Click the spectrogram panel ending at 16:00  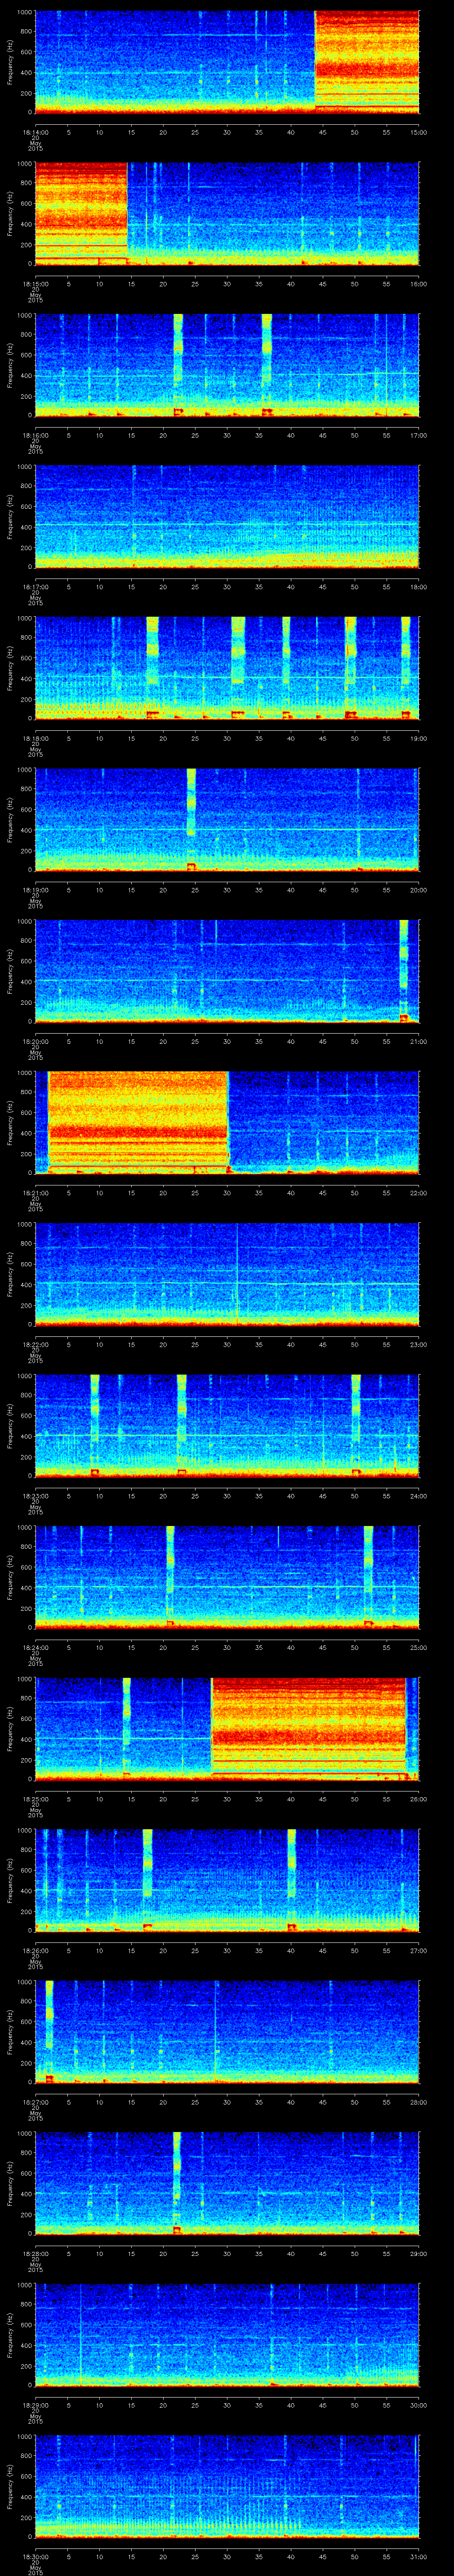tap(227, 214)
